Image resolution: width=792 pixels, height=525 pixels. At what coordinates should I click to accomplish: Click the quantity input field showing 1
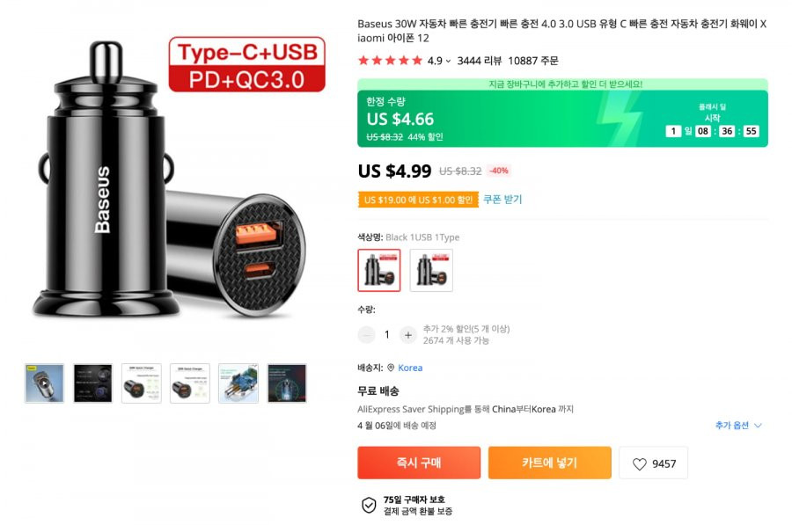click(x=387, y=335)
